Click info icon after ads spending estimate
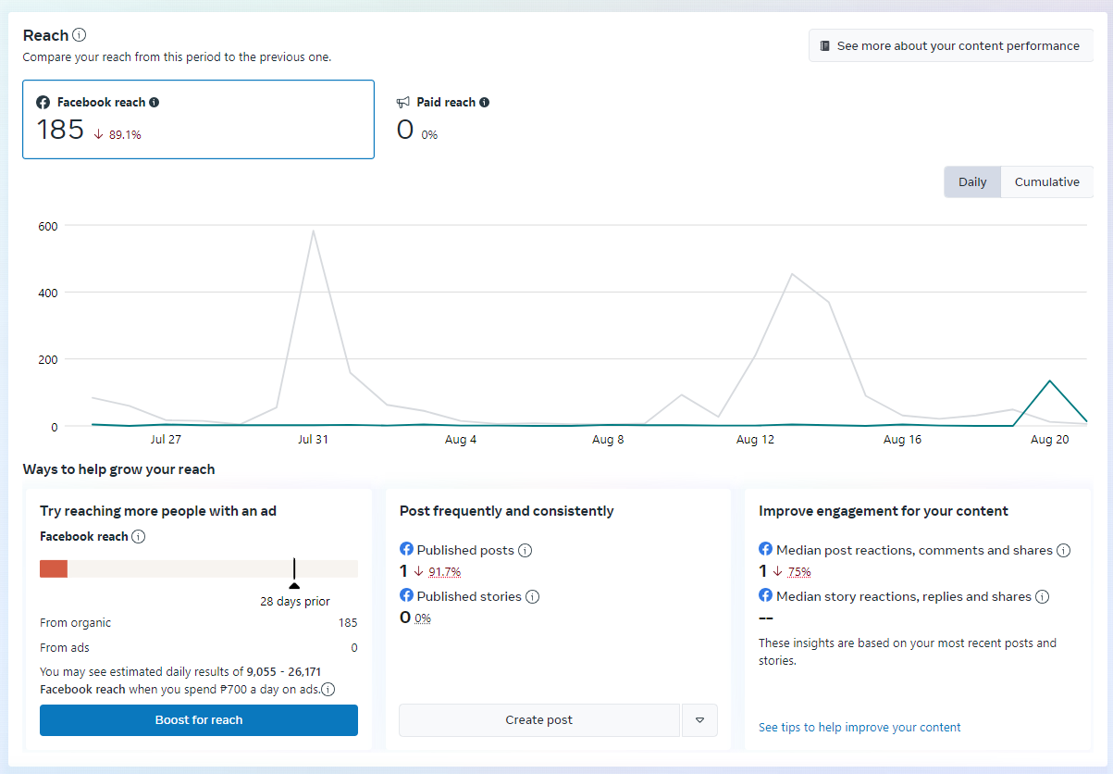This screenshot has width=1113, height=774. click(x=328, y=689)
